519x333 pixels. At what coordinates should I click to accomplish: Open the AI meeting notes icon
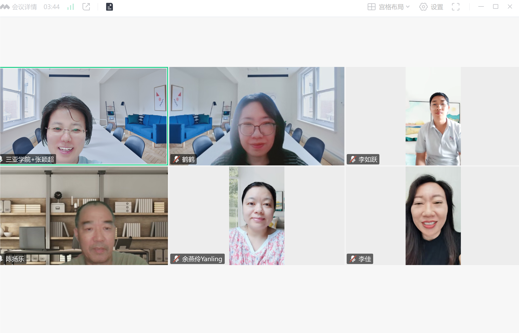tap(110, 7)
